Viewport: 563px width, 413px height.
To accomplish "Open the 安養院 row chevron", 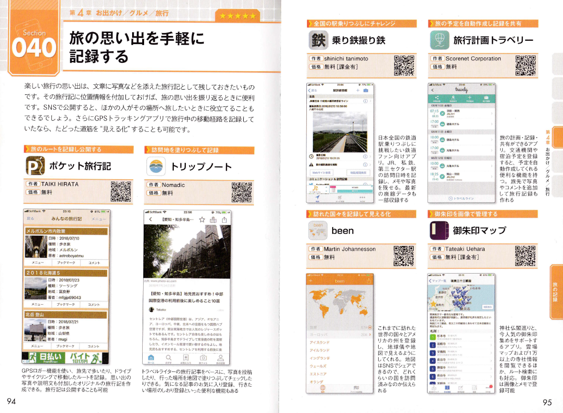I will pos(491,353).
